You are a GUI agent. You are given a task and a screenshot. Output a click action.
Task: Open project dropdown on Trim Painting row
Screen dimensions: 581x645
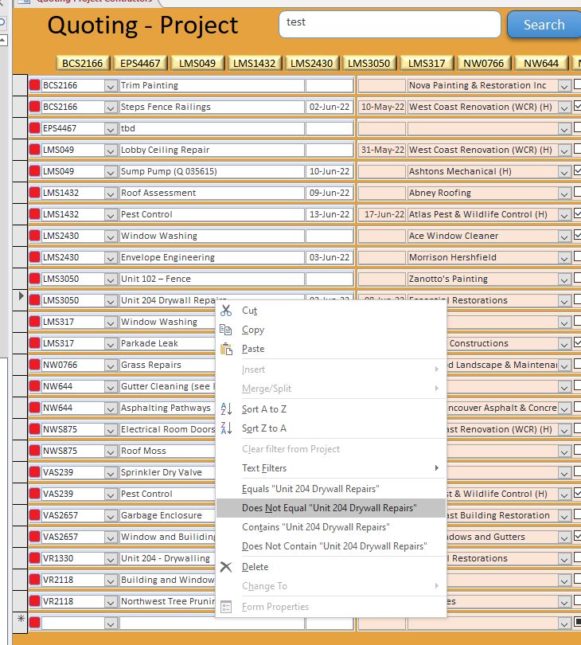click(x=110, y=85)
